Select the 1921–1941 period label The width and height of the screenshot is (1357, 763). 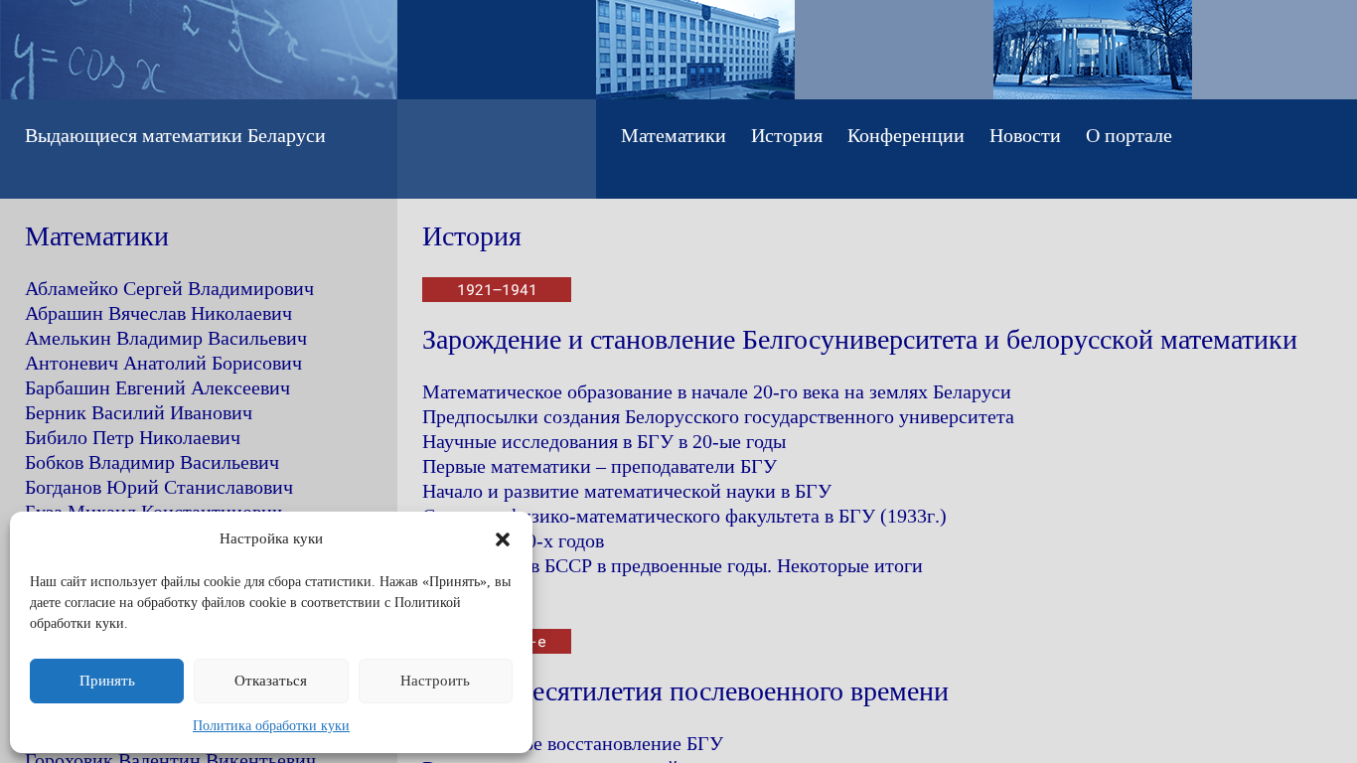(x=497, y=290)
